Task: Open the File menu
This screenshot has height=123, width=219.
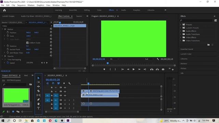Action: [x=2, y=5]
